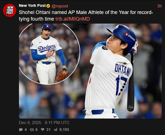Screen dimensions: 165x135
Task: Click the views bar chart icon
Action: click(56, 130)
